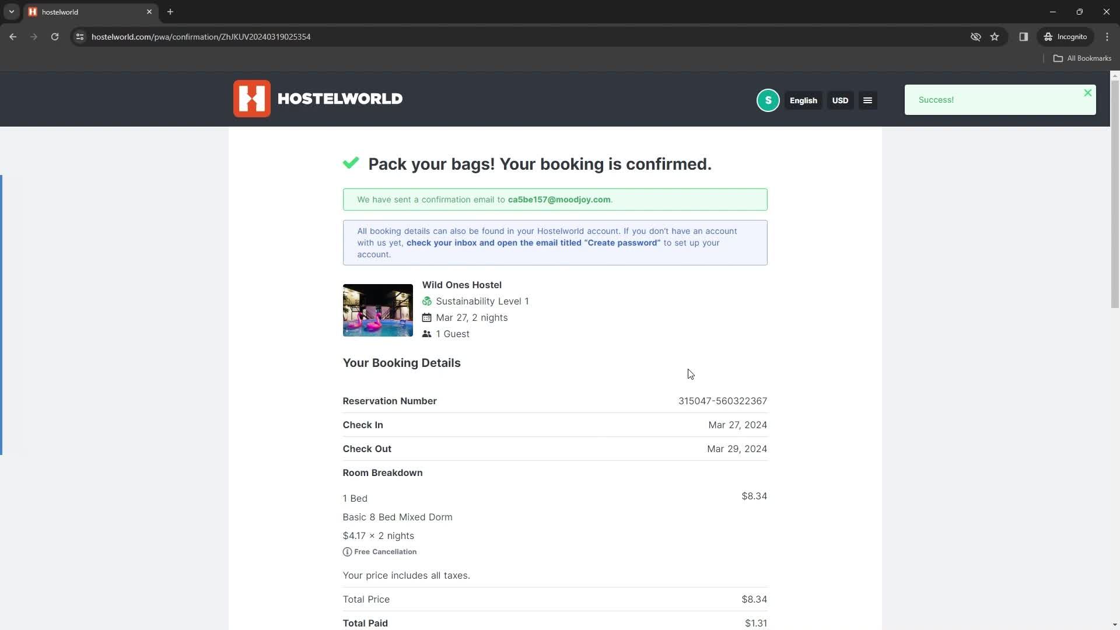Image resolution: width=1120 pixels, height=630 pixels.
Task: Reload the confirmation page
Action: (x=55, y=37)
